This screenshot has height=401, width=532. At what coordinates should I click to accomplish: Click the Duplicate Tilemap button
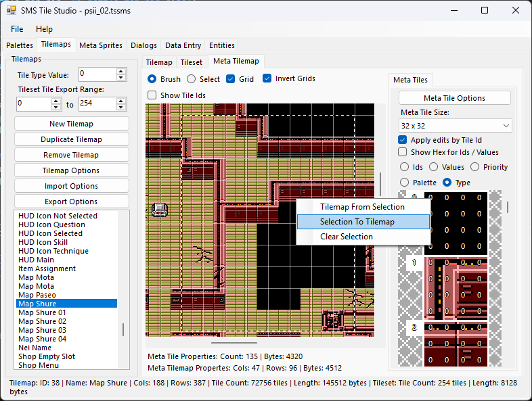(72, 139)
